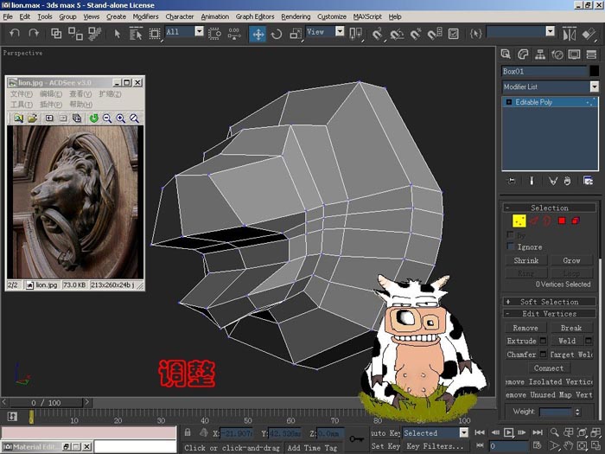Click the Mirror tool icon
Image resolution: width=605 pixels, height=454 pixels.
(x=569, y=34)
